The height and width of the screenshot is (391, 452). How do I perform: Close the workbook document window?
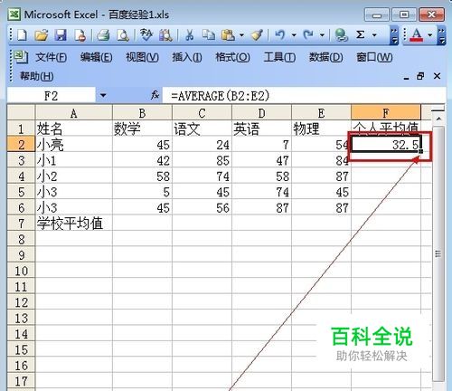pyautogui.click(x=437, y=76)
